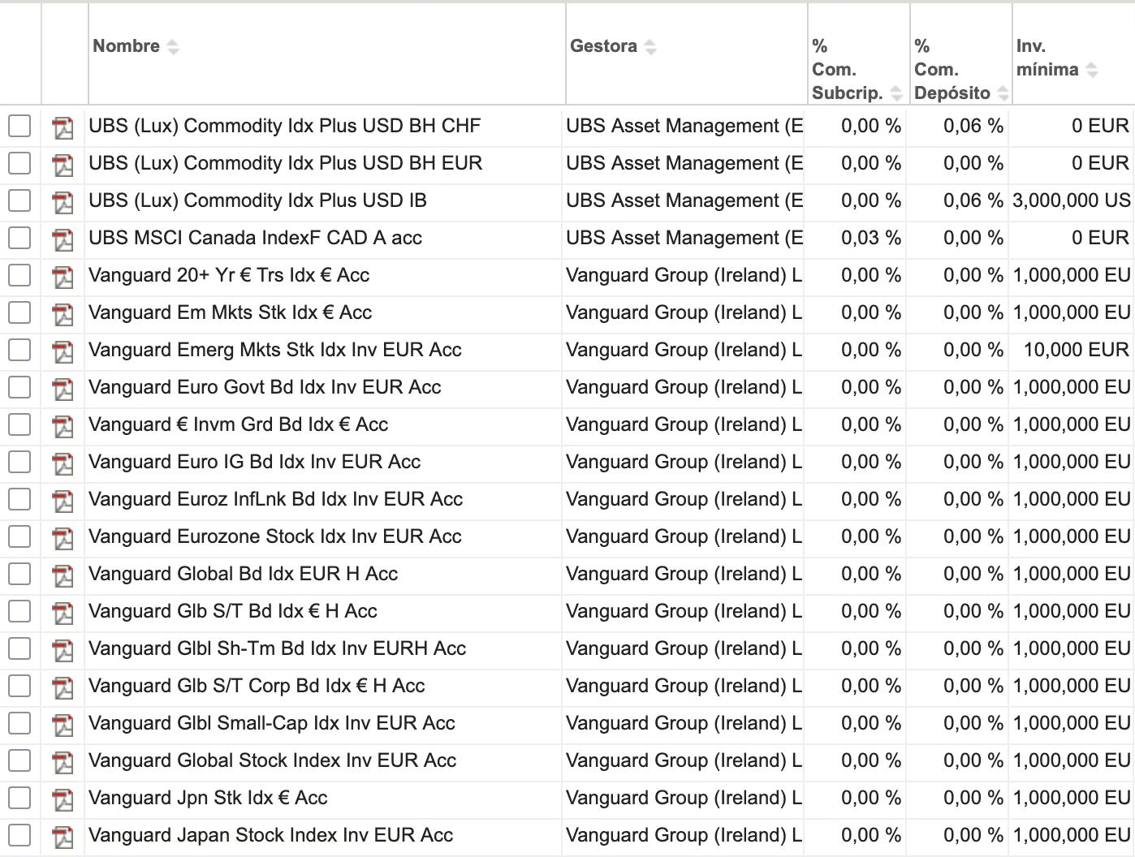The width and height of the screenshot is (1135, 857).
Task: Click the Nombre column header label
Action: pyautogui.click(x=126, y=46)
